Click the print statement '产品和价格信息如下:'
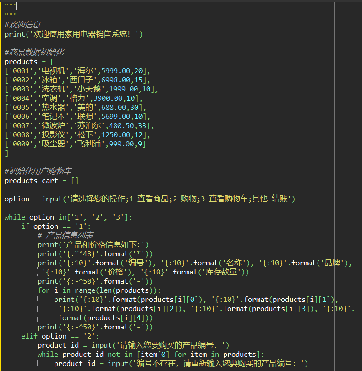Screen dimensions: 362x371 tap(93, 245)
